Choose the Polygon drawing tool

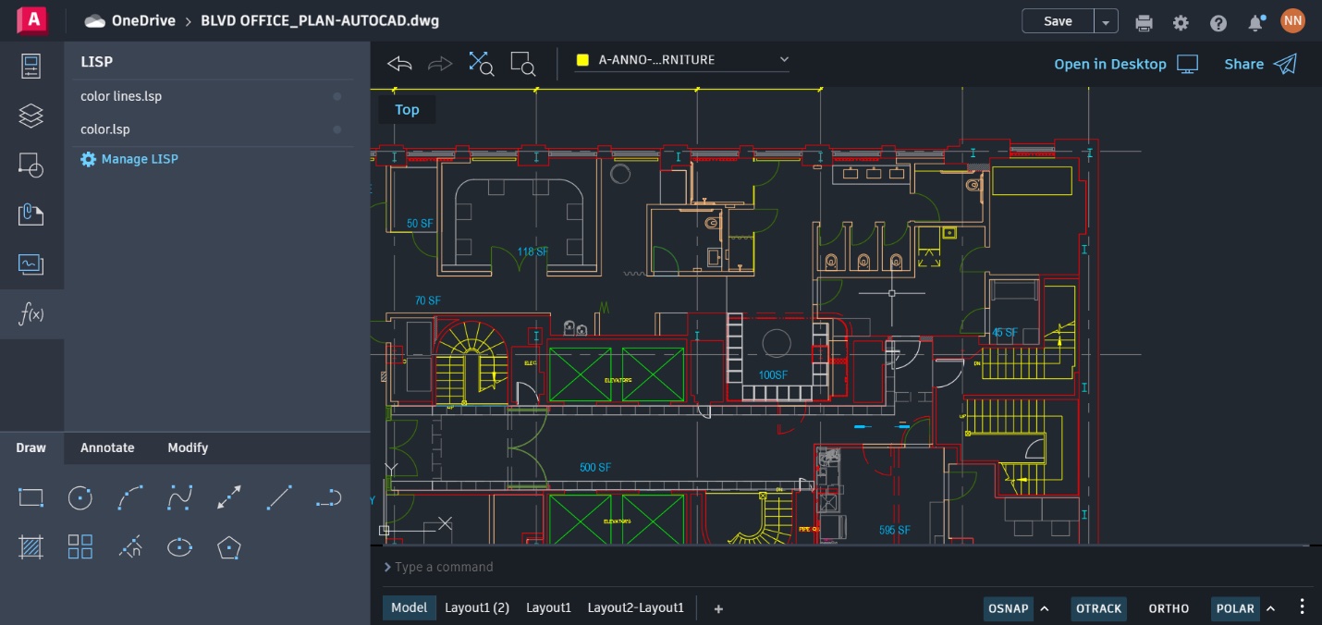click(228, 547)
